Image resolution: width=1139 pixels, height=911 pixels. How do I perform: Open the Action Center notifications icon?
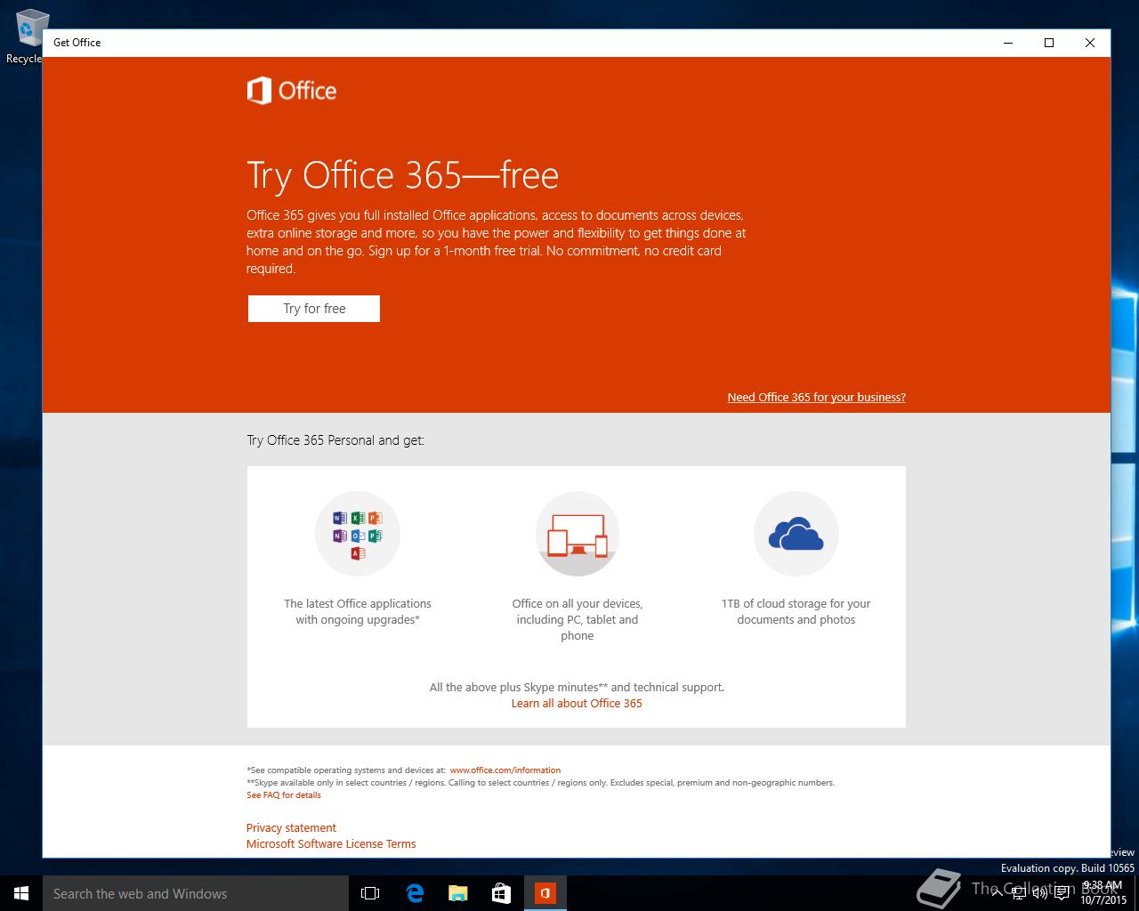pos(1062,893)
